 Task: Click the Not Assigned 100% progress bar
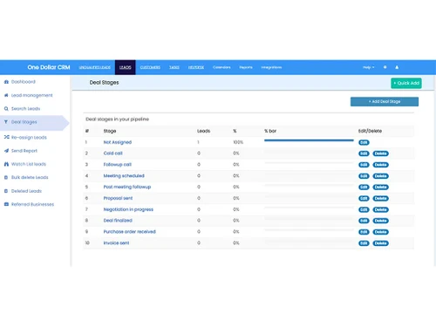[309, 140]
